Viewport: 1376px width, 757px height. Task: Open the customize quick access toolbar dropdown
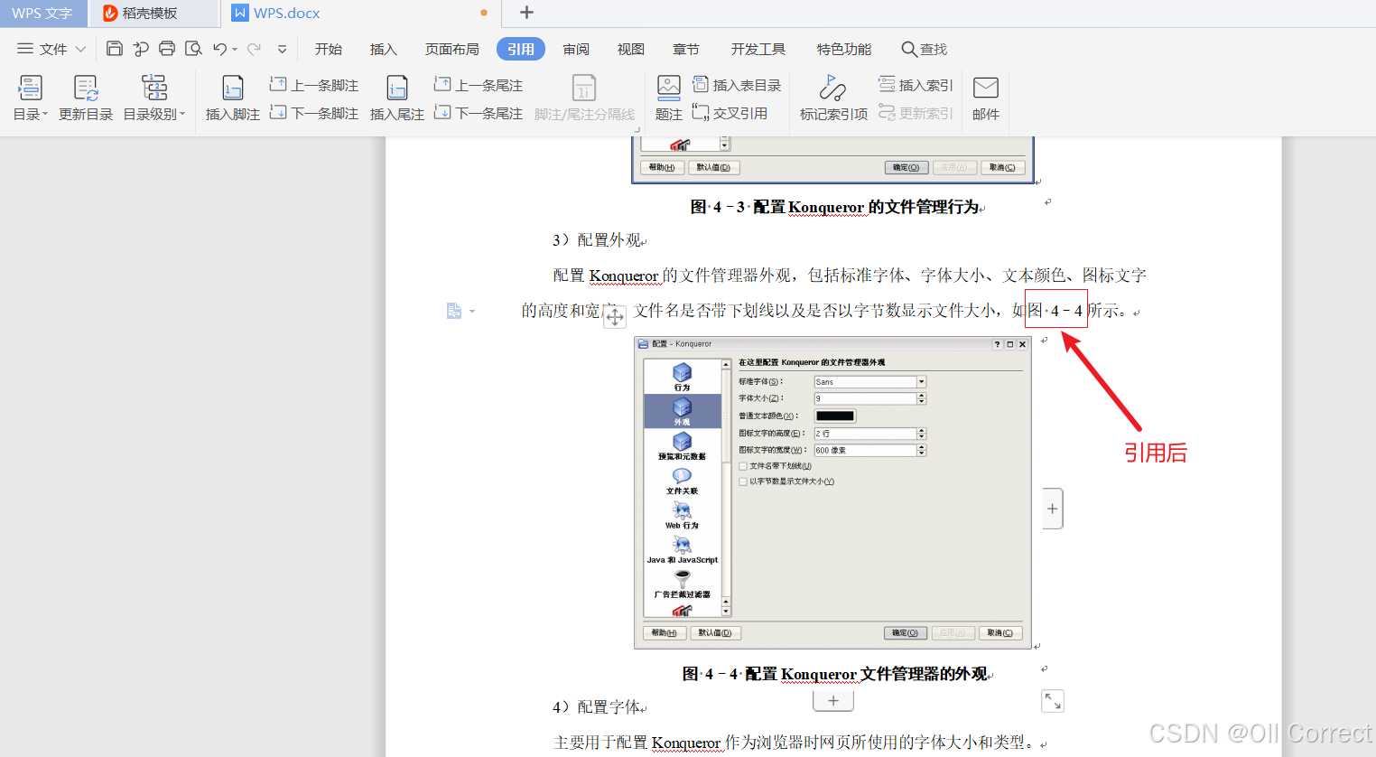pos(283,50)
